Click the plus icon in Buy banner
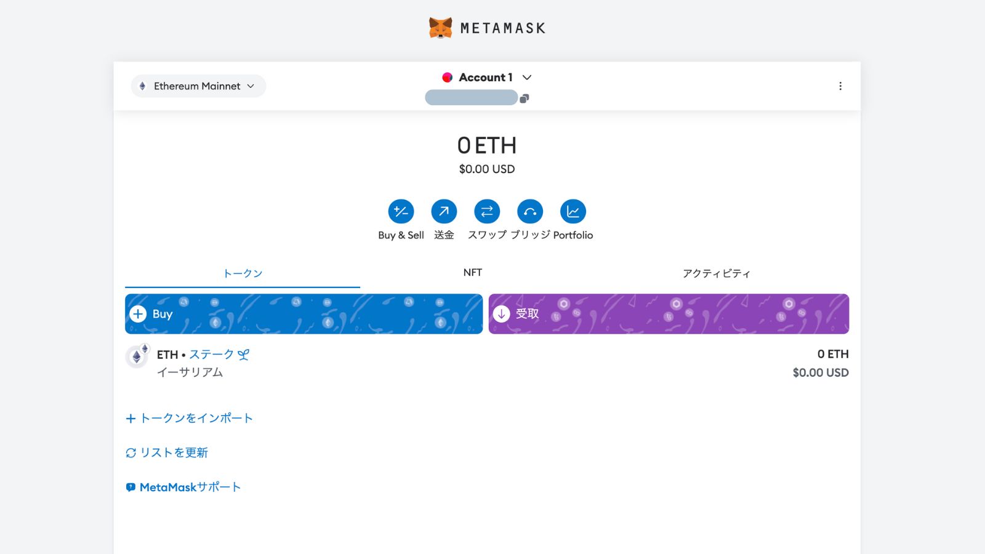 (x=138, y=314)
